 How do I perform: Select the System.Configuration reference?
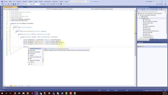[x=150, y=26]
